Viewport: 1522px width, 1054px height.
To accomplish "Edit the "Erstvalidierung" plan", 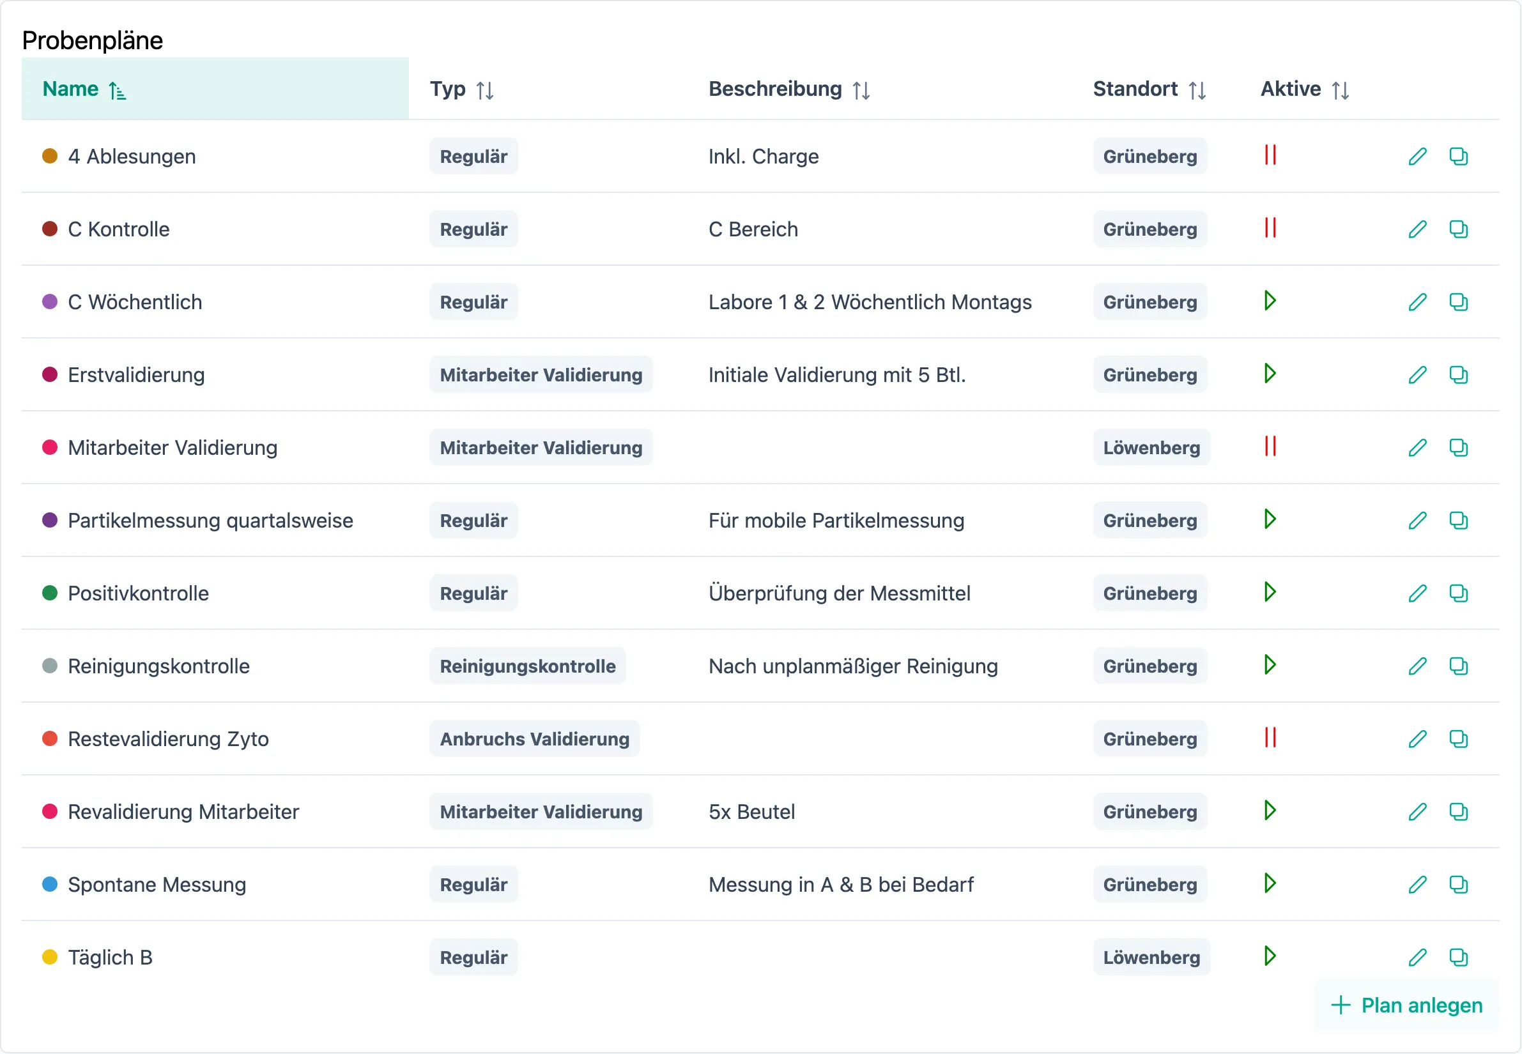I will click(1418, 375).
